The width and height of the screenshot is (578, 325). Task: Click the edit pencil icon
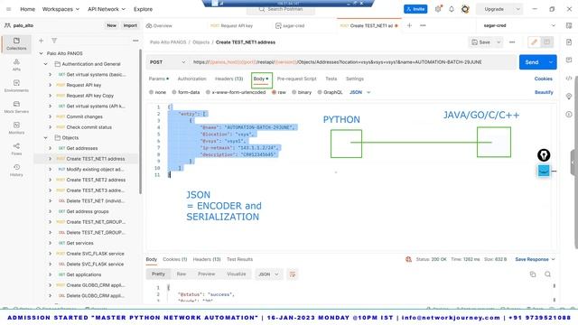(534, 42)
